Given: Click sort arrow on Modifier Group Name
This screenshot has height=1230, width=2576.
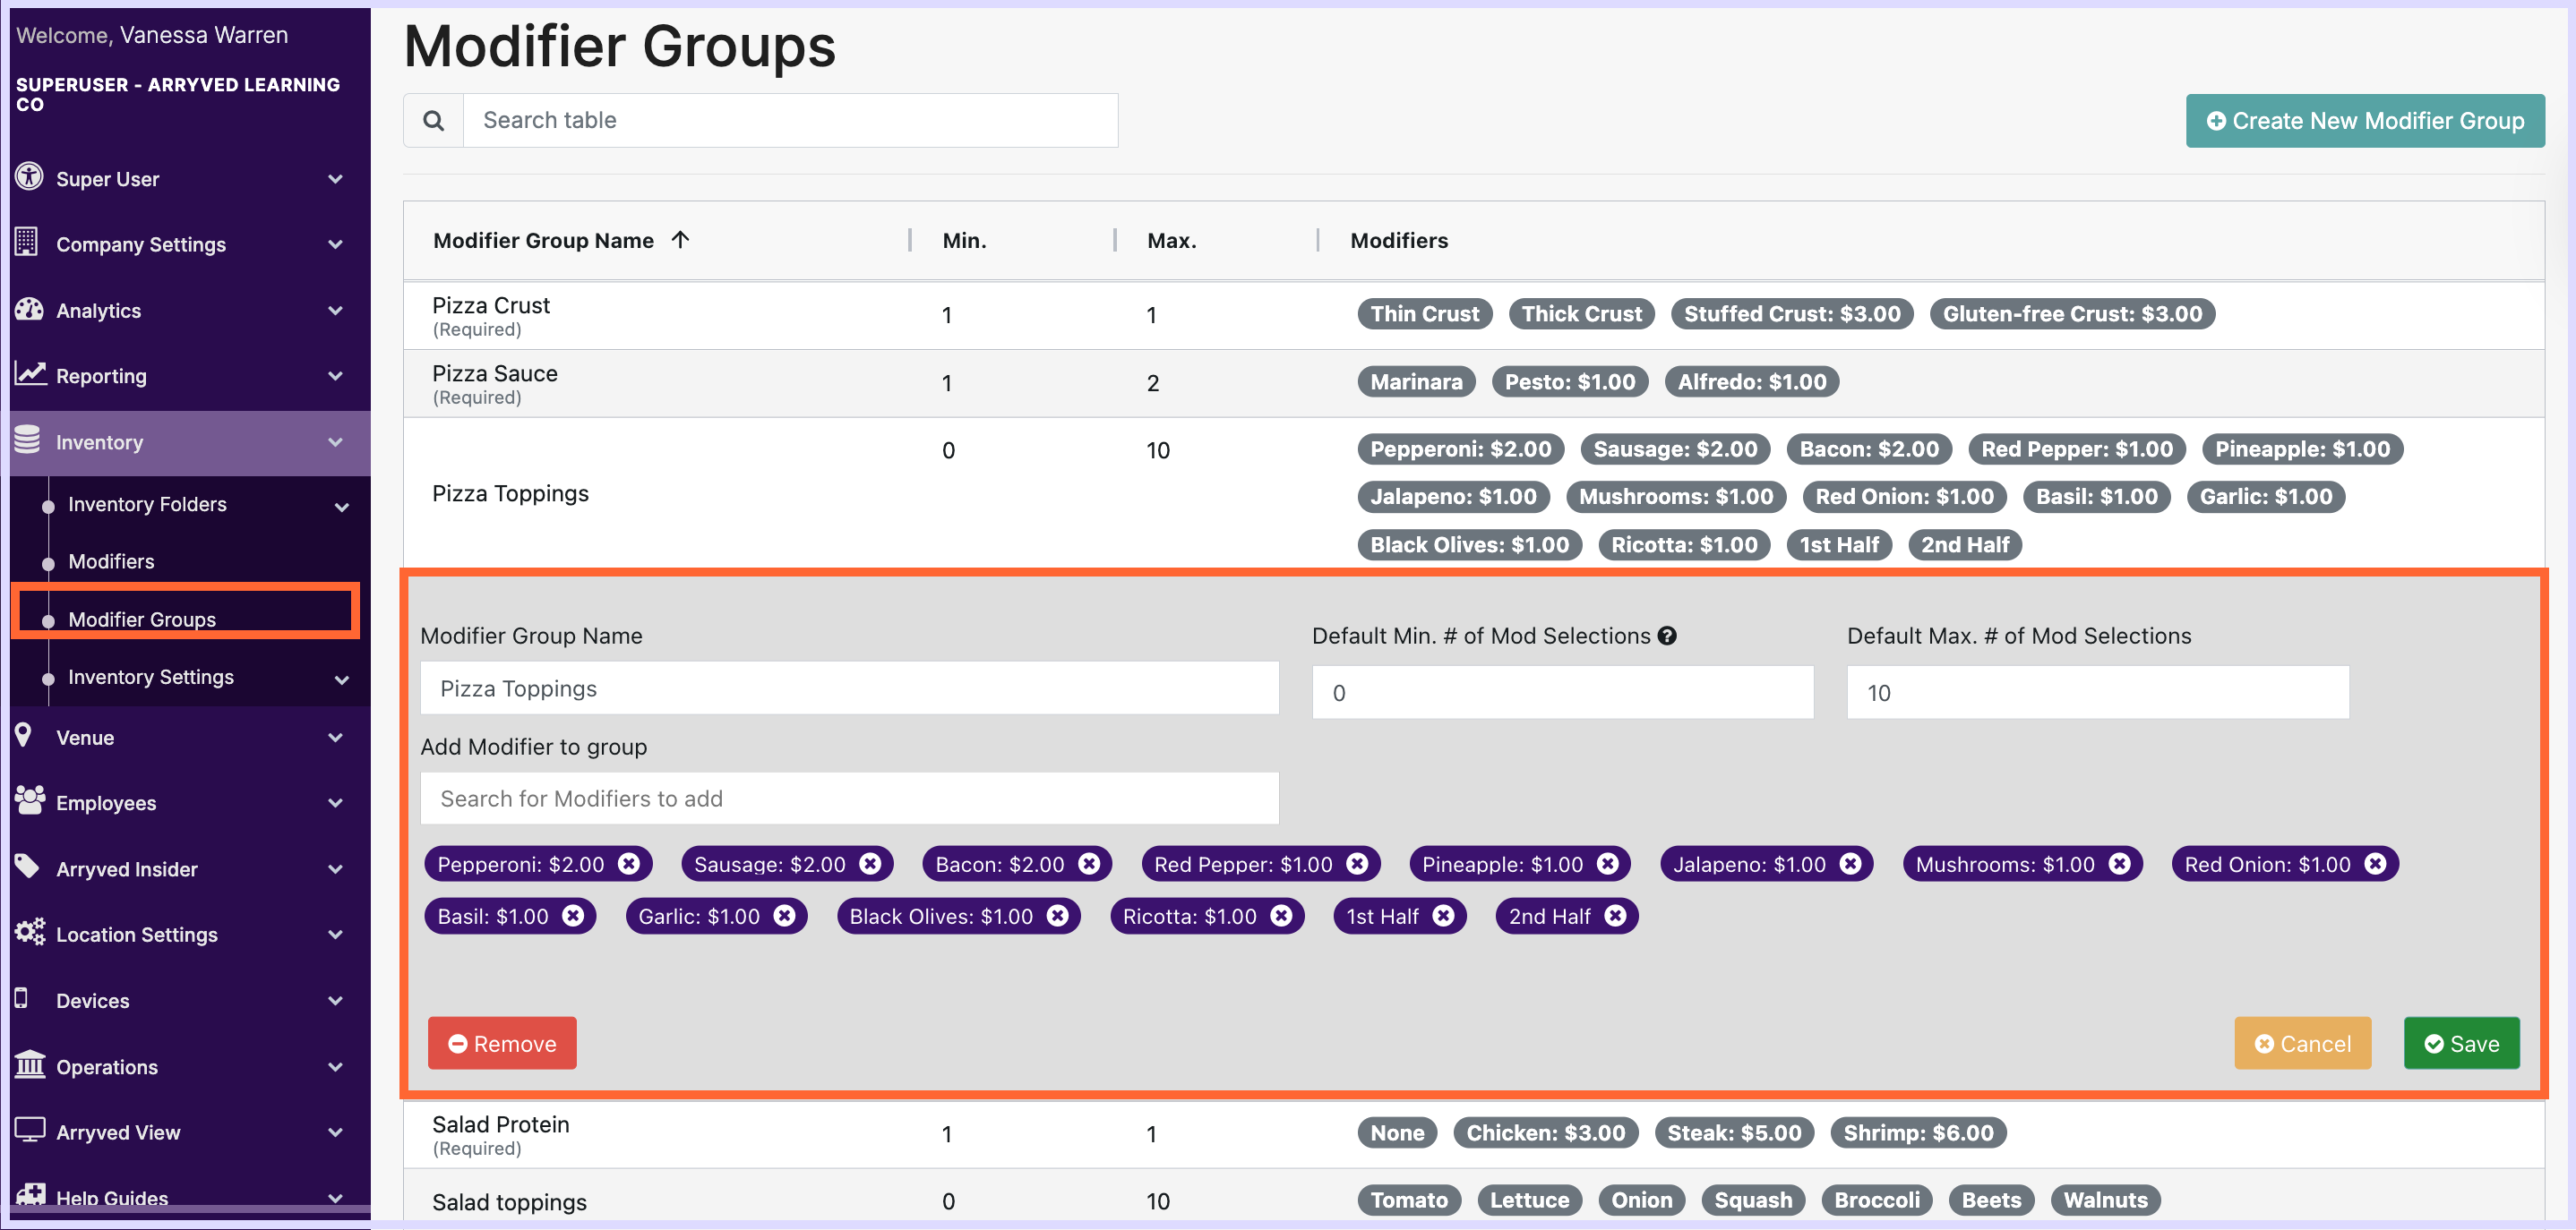Looking at the screenshot, I should tap(681, 240).
